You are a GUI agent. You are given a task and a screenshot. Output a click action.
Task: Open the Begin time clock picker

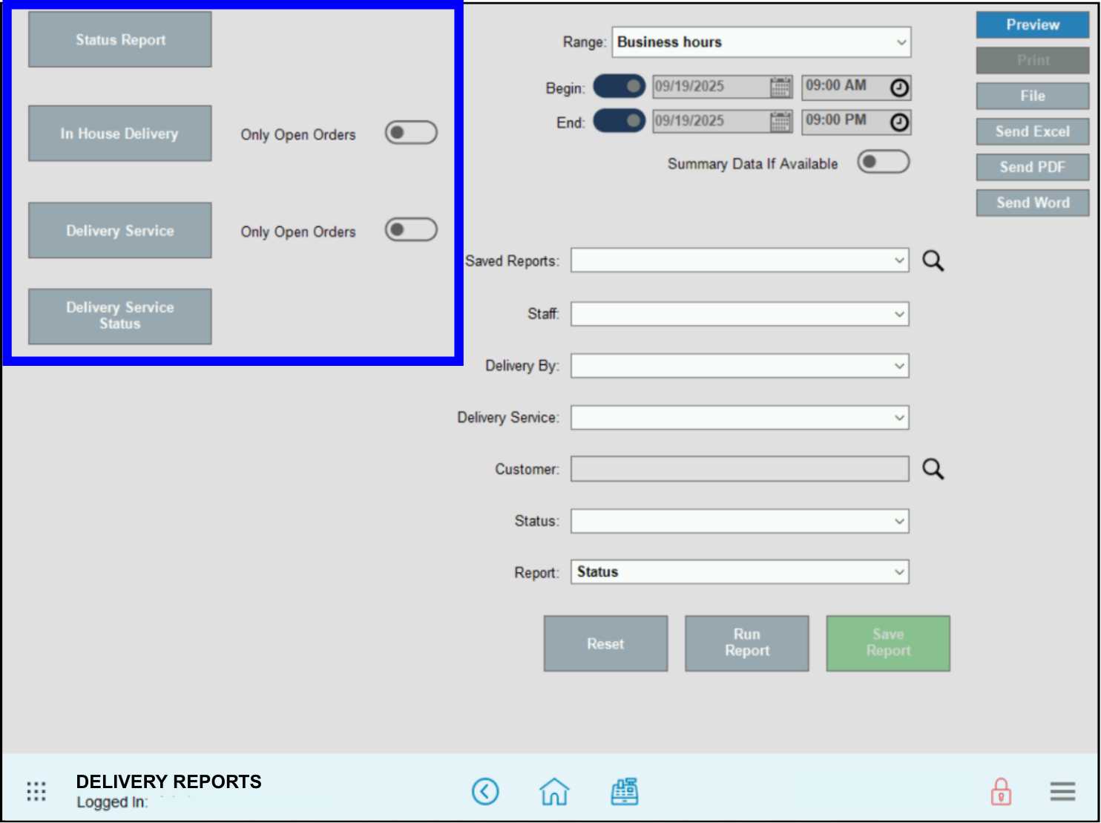tap(899, 87)
